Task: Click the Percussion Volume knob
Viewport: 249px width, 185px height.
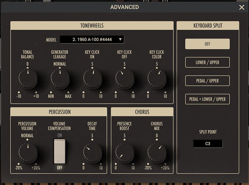Action: (28, 152)
